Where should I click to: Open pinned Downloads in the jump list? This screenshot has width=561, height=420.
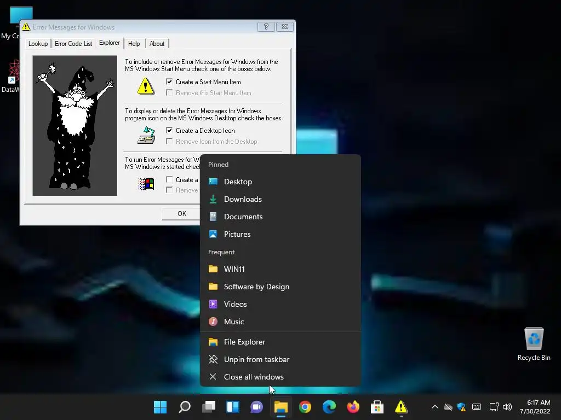(280, 199)
